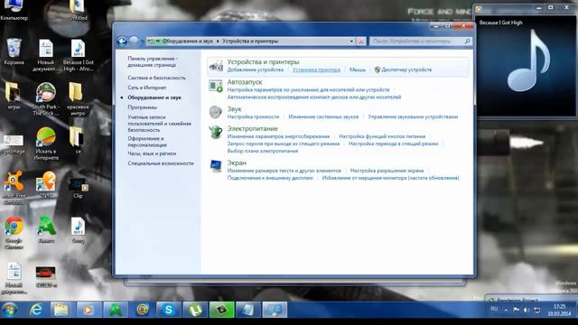Click the Установка принтера link
Screen dimensions: 578x325
(316, 70)
